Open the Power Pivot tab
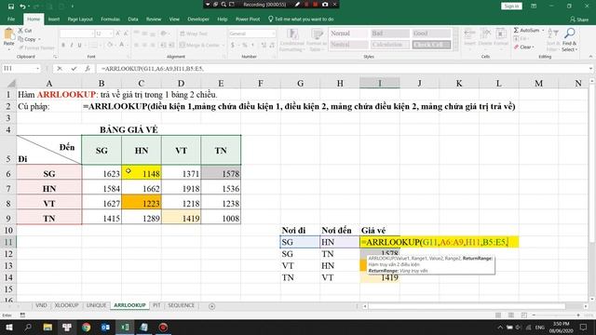 point(248,20)
